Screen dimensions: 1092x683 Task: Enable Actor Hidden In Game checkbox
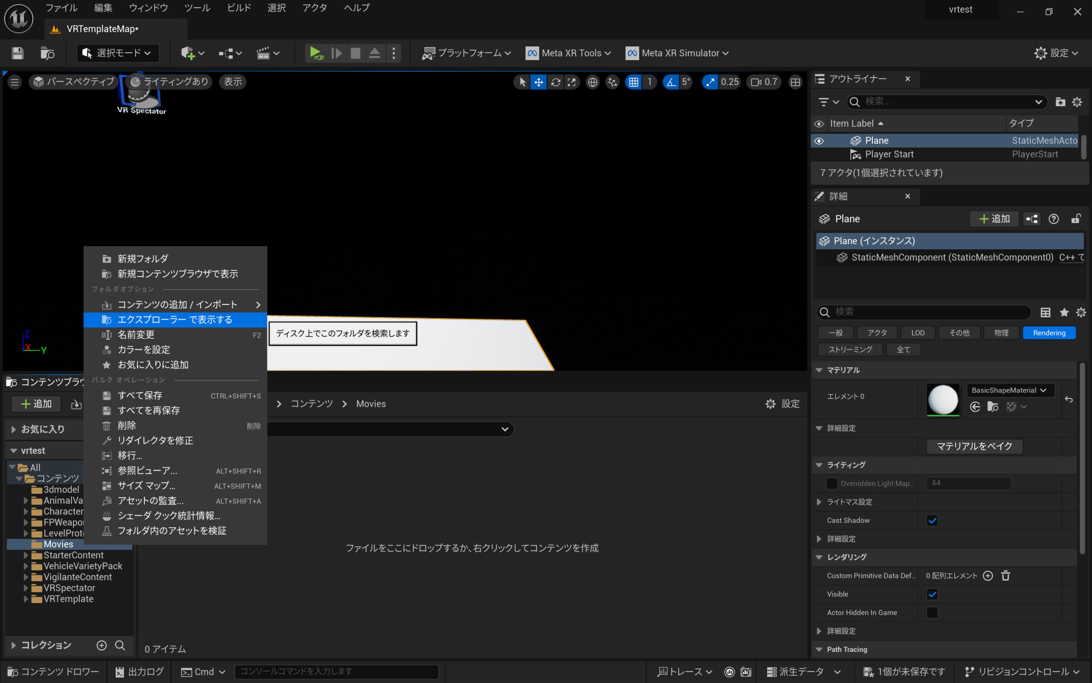click(x=932, y=613)
